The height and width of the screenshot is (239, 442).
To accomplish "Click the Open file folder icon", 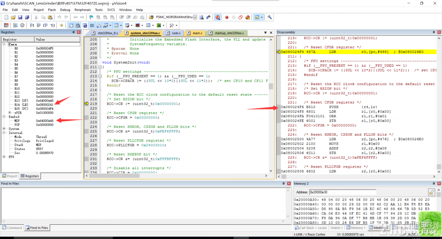I will coord(13,17).
